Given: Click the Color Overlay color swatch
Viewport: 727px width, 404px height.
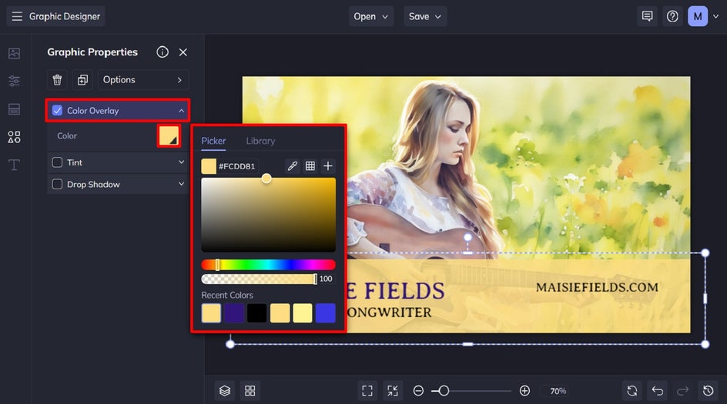Looking at the screenshot, I should pyautogui.click(x=169, y=135).
